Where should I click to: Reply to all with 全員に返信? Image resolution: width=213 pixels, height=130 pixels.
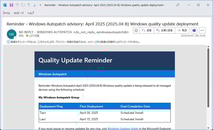pos(165,30)
